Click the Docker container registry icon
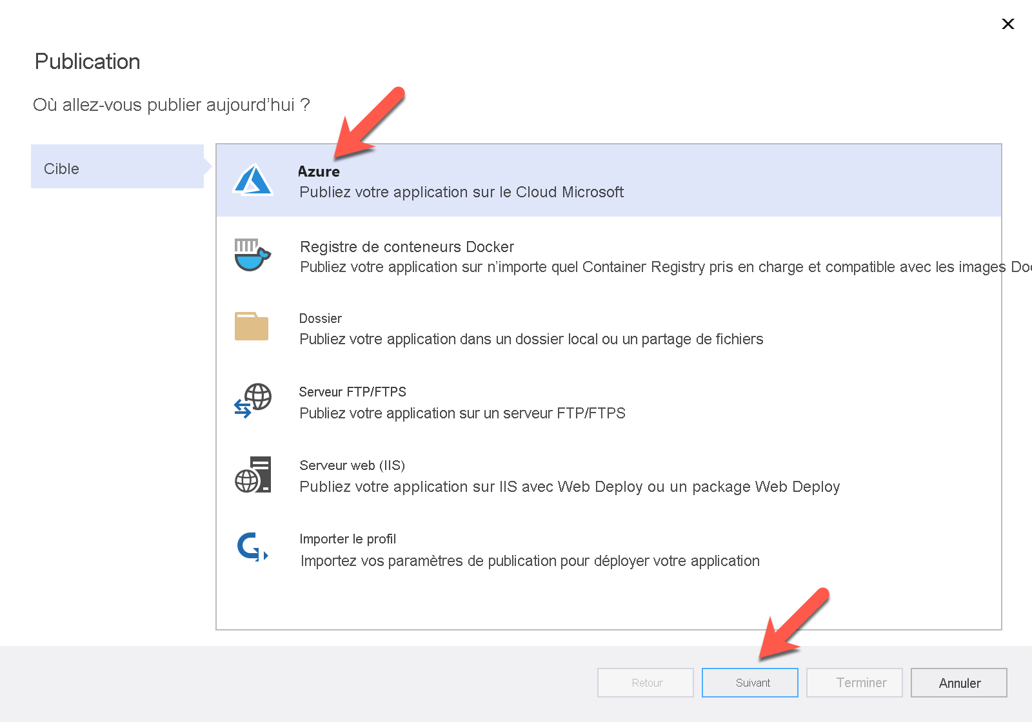The image size is (1032, 722). point(252,255)
